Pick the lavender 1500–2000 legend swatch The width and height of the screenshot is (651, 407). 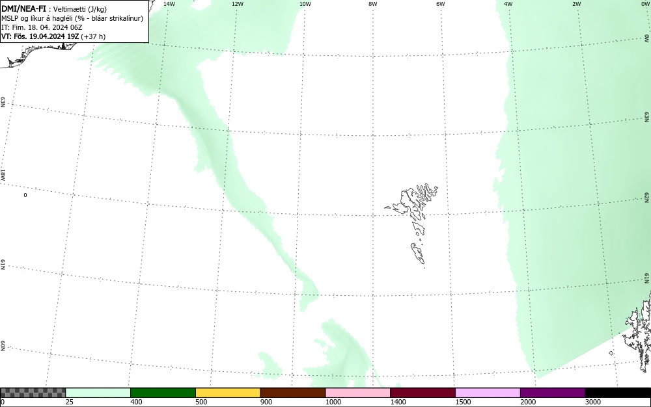coord(488,393)
